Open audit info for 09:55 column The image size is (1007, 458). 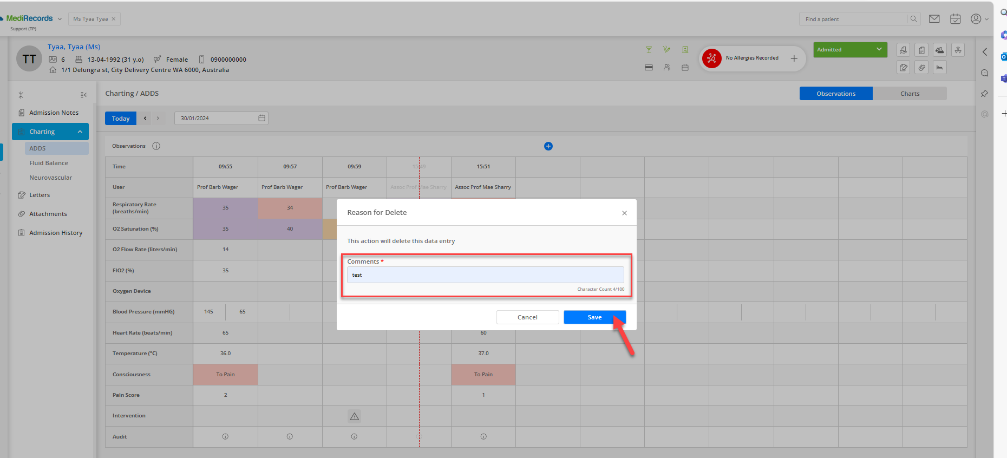[x=225, y=436]
